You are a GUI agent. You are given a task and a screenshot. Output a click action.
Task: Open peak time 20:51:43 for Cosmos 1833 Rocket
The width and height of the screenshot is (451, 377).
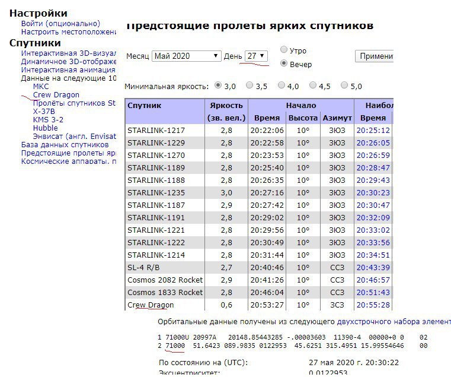point(373,292)
